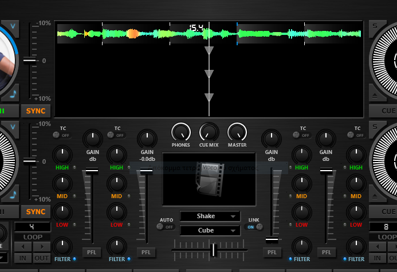Image resolution: width=397 pixels, height=272 pixels.
Task: Click the MID EQ knob on far-left channel
Action: coord(62,183)
